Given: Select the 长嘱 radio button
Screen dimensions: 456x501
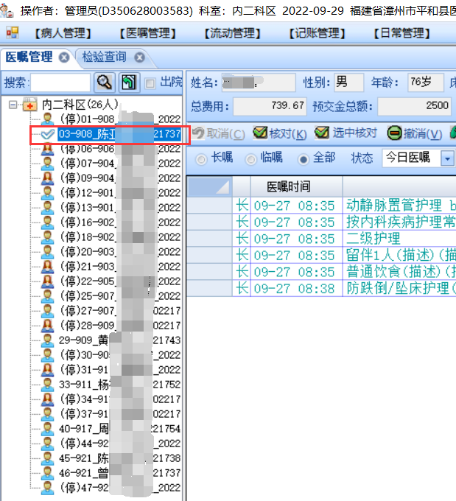Looking at the screenshot, I should [201, 159].
